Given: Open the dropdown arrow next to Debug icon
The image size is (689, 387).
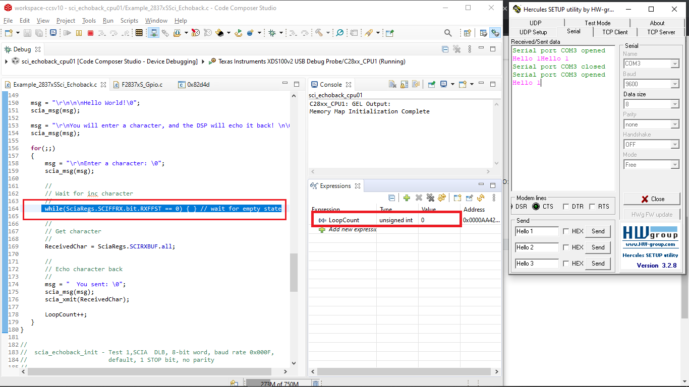Looking at the screenshot, I should tap(280, 33).
